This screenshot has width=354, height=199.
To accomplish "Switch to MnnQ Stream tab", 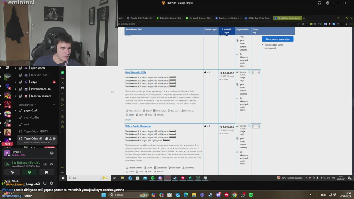I will pyautogui.click(x=199, y=18).
